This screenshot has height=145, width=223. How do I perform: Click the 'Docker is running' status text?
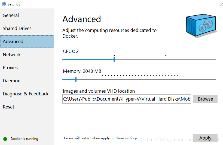point(25,139)
